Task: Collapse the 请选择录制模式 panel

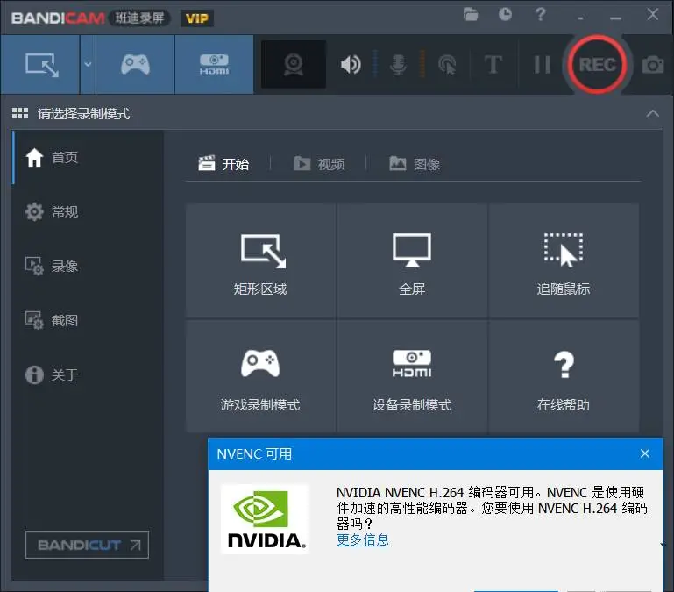Action: (x=651, y=114)
